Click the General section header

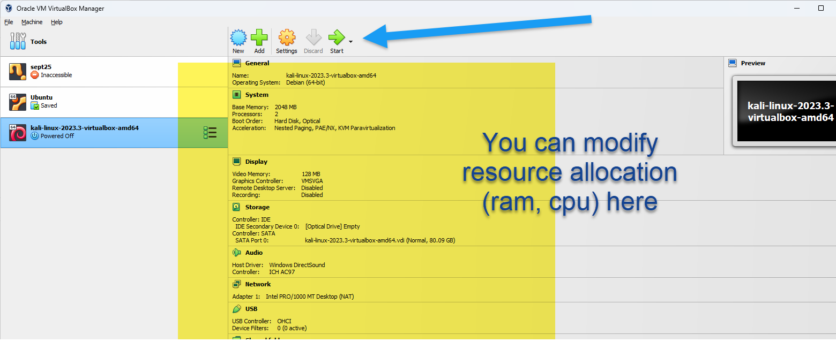(257, 63)
